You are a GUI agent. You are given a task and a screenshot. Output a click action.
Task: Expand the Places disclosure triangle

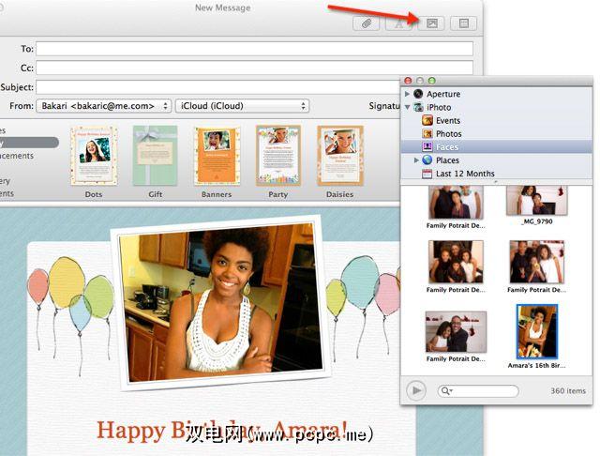click(415, 160)
